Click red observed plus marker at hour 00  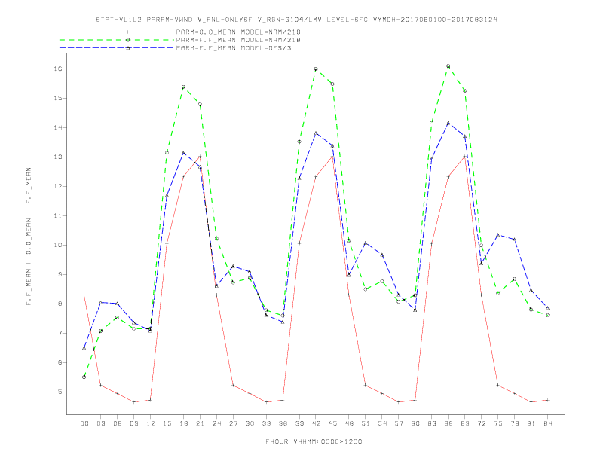click(84, 295)
